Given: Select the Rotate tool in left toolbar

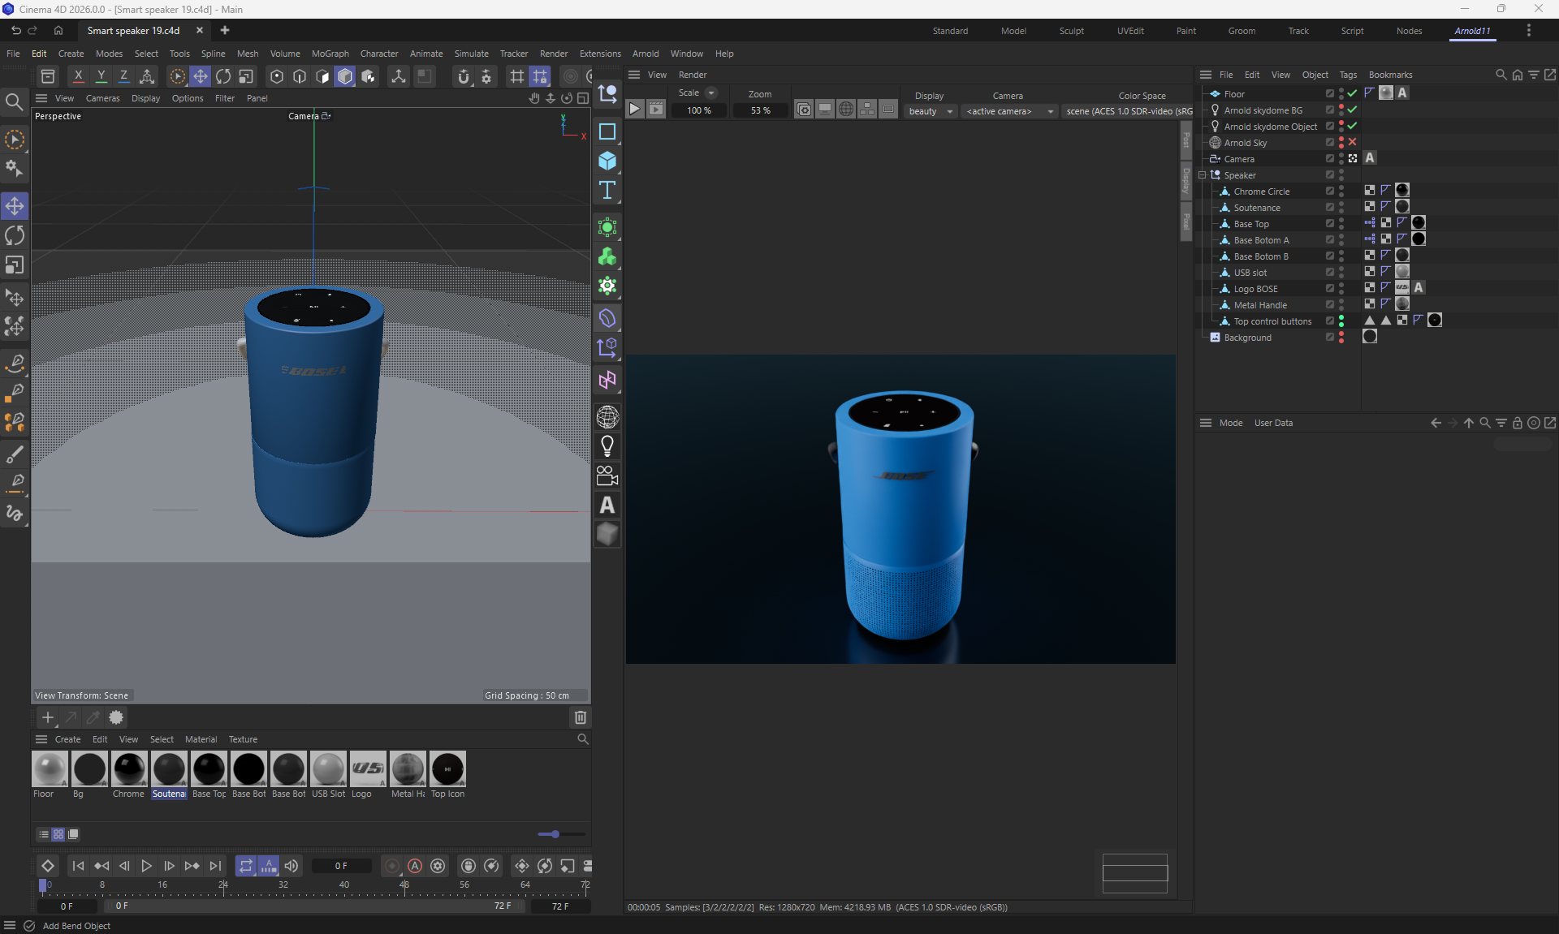Looking at the screenshot, I should [x=15, y=235].
